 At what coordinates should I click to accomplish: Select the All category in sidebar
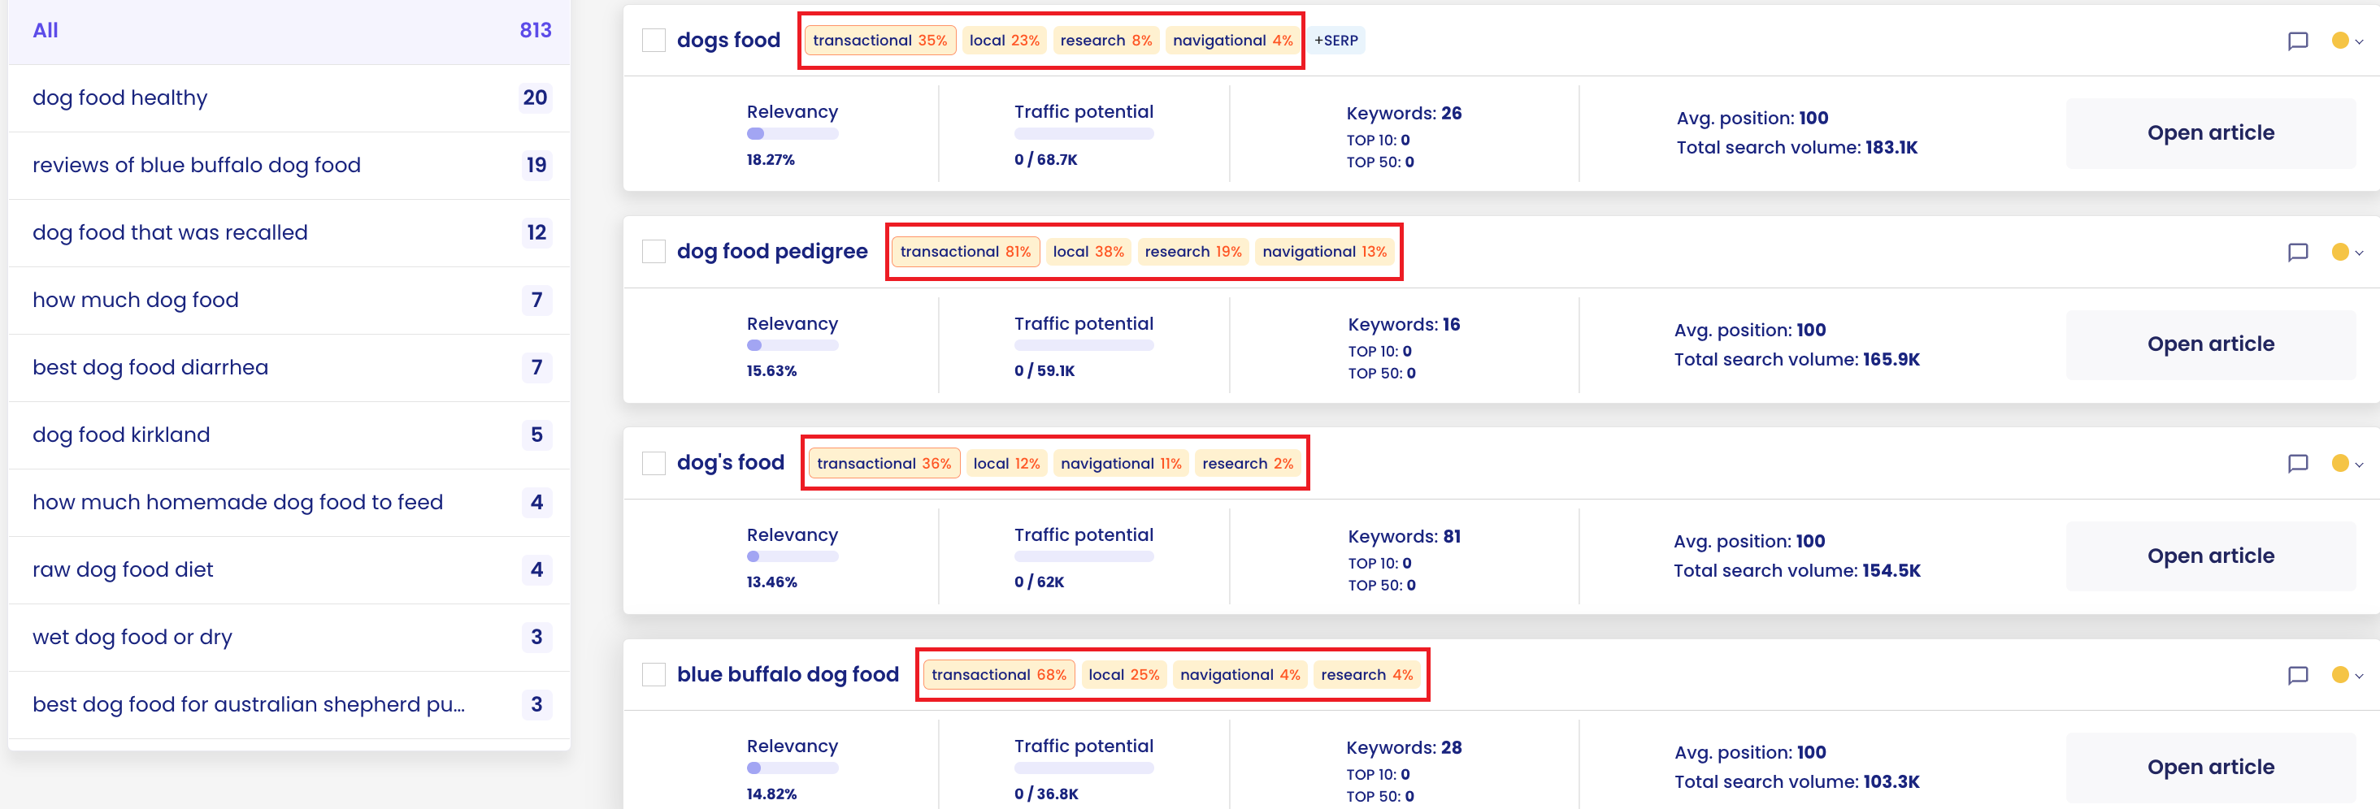tap(289, 31)
